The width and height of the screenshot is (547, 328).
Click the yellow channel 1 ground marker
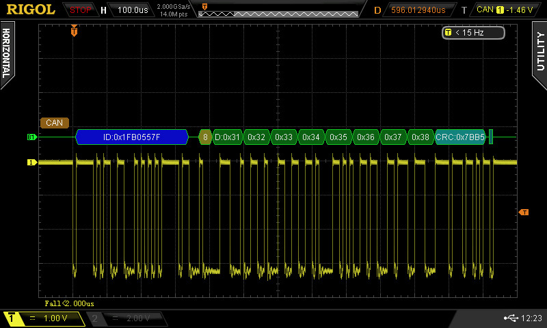31,163
